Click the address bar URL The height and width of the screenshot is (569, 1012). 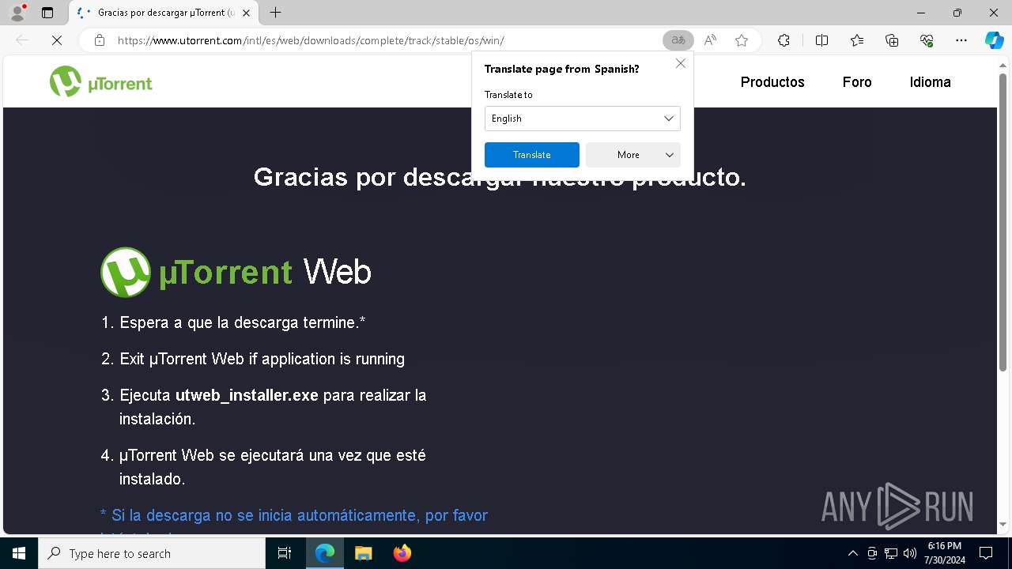(311, 40)
